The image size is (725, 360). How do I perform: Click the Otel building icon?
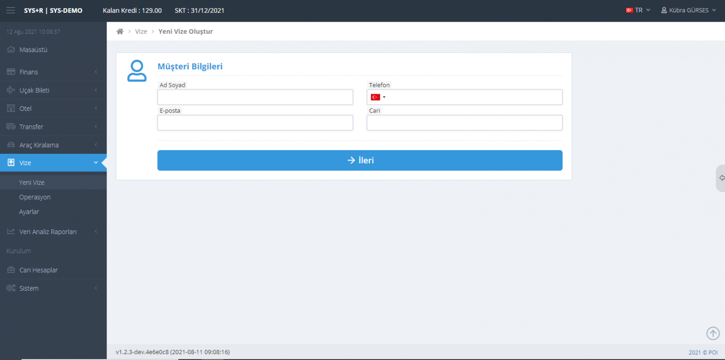pos(11,109)
